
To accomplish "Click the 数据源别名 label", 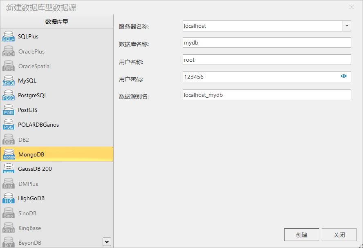I will [x=134, y=96].
